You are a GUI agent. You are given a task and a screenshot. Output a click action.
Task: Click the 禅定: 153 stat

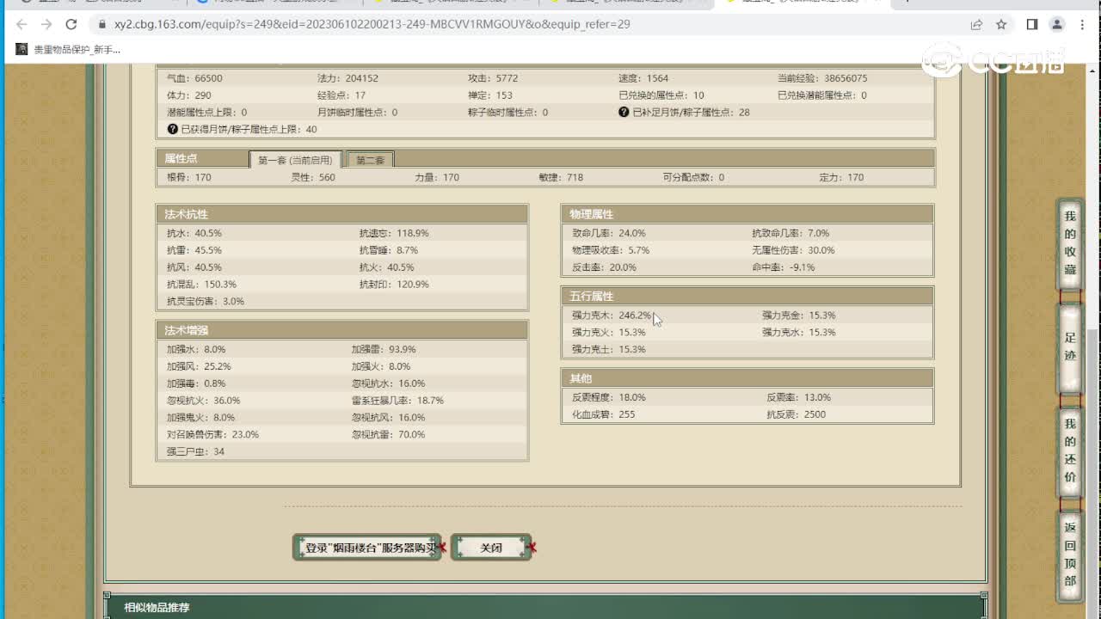pos(490,95)
